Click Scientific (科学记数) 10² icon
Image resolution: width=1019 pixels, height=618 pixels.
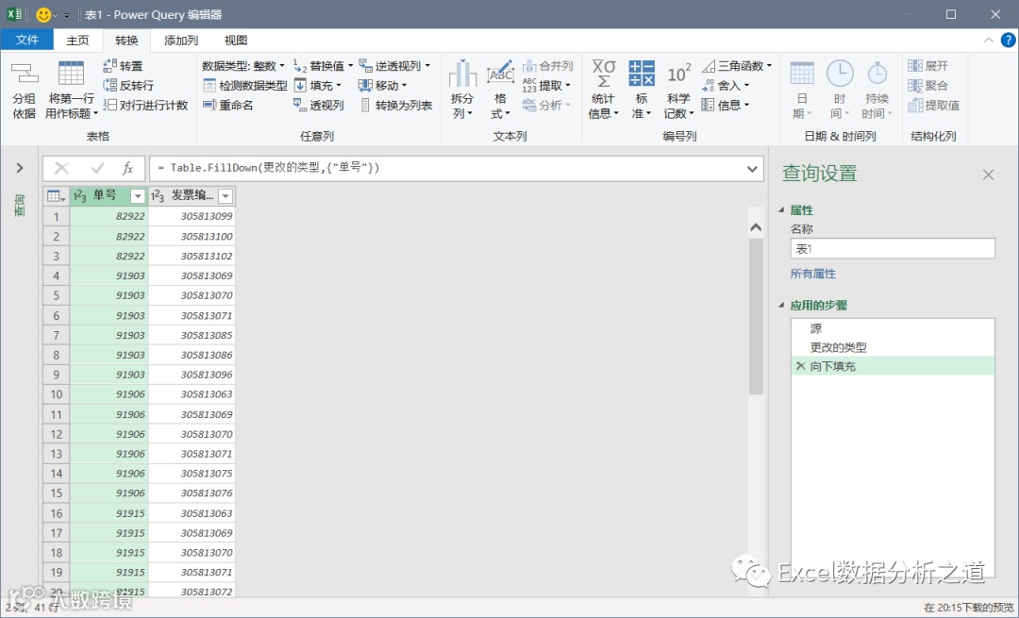click(678, 74)
